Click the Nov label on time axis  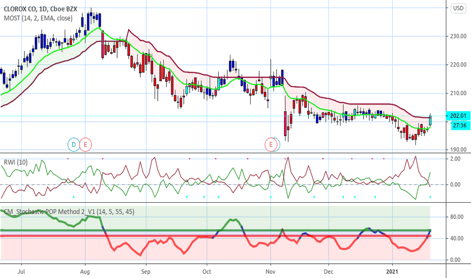coord(271,272)
